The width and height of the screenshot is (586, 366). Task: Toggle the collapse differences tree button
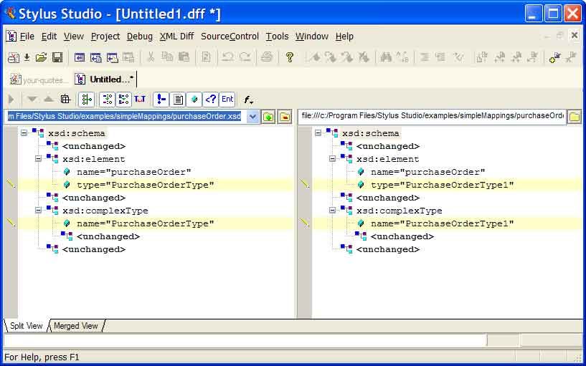[x=123, y=99]
